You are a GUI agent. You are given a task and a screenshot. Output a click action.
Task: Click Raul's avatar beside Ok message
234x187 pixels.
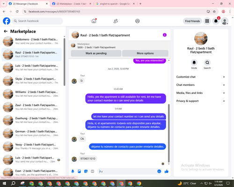[x=74, y=139]
